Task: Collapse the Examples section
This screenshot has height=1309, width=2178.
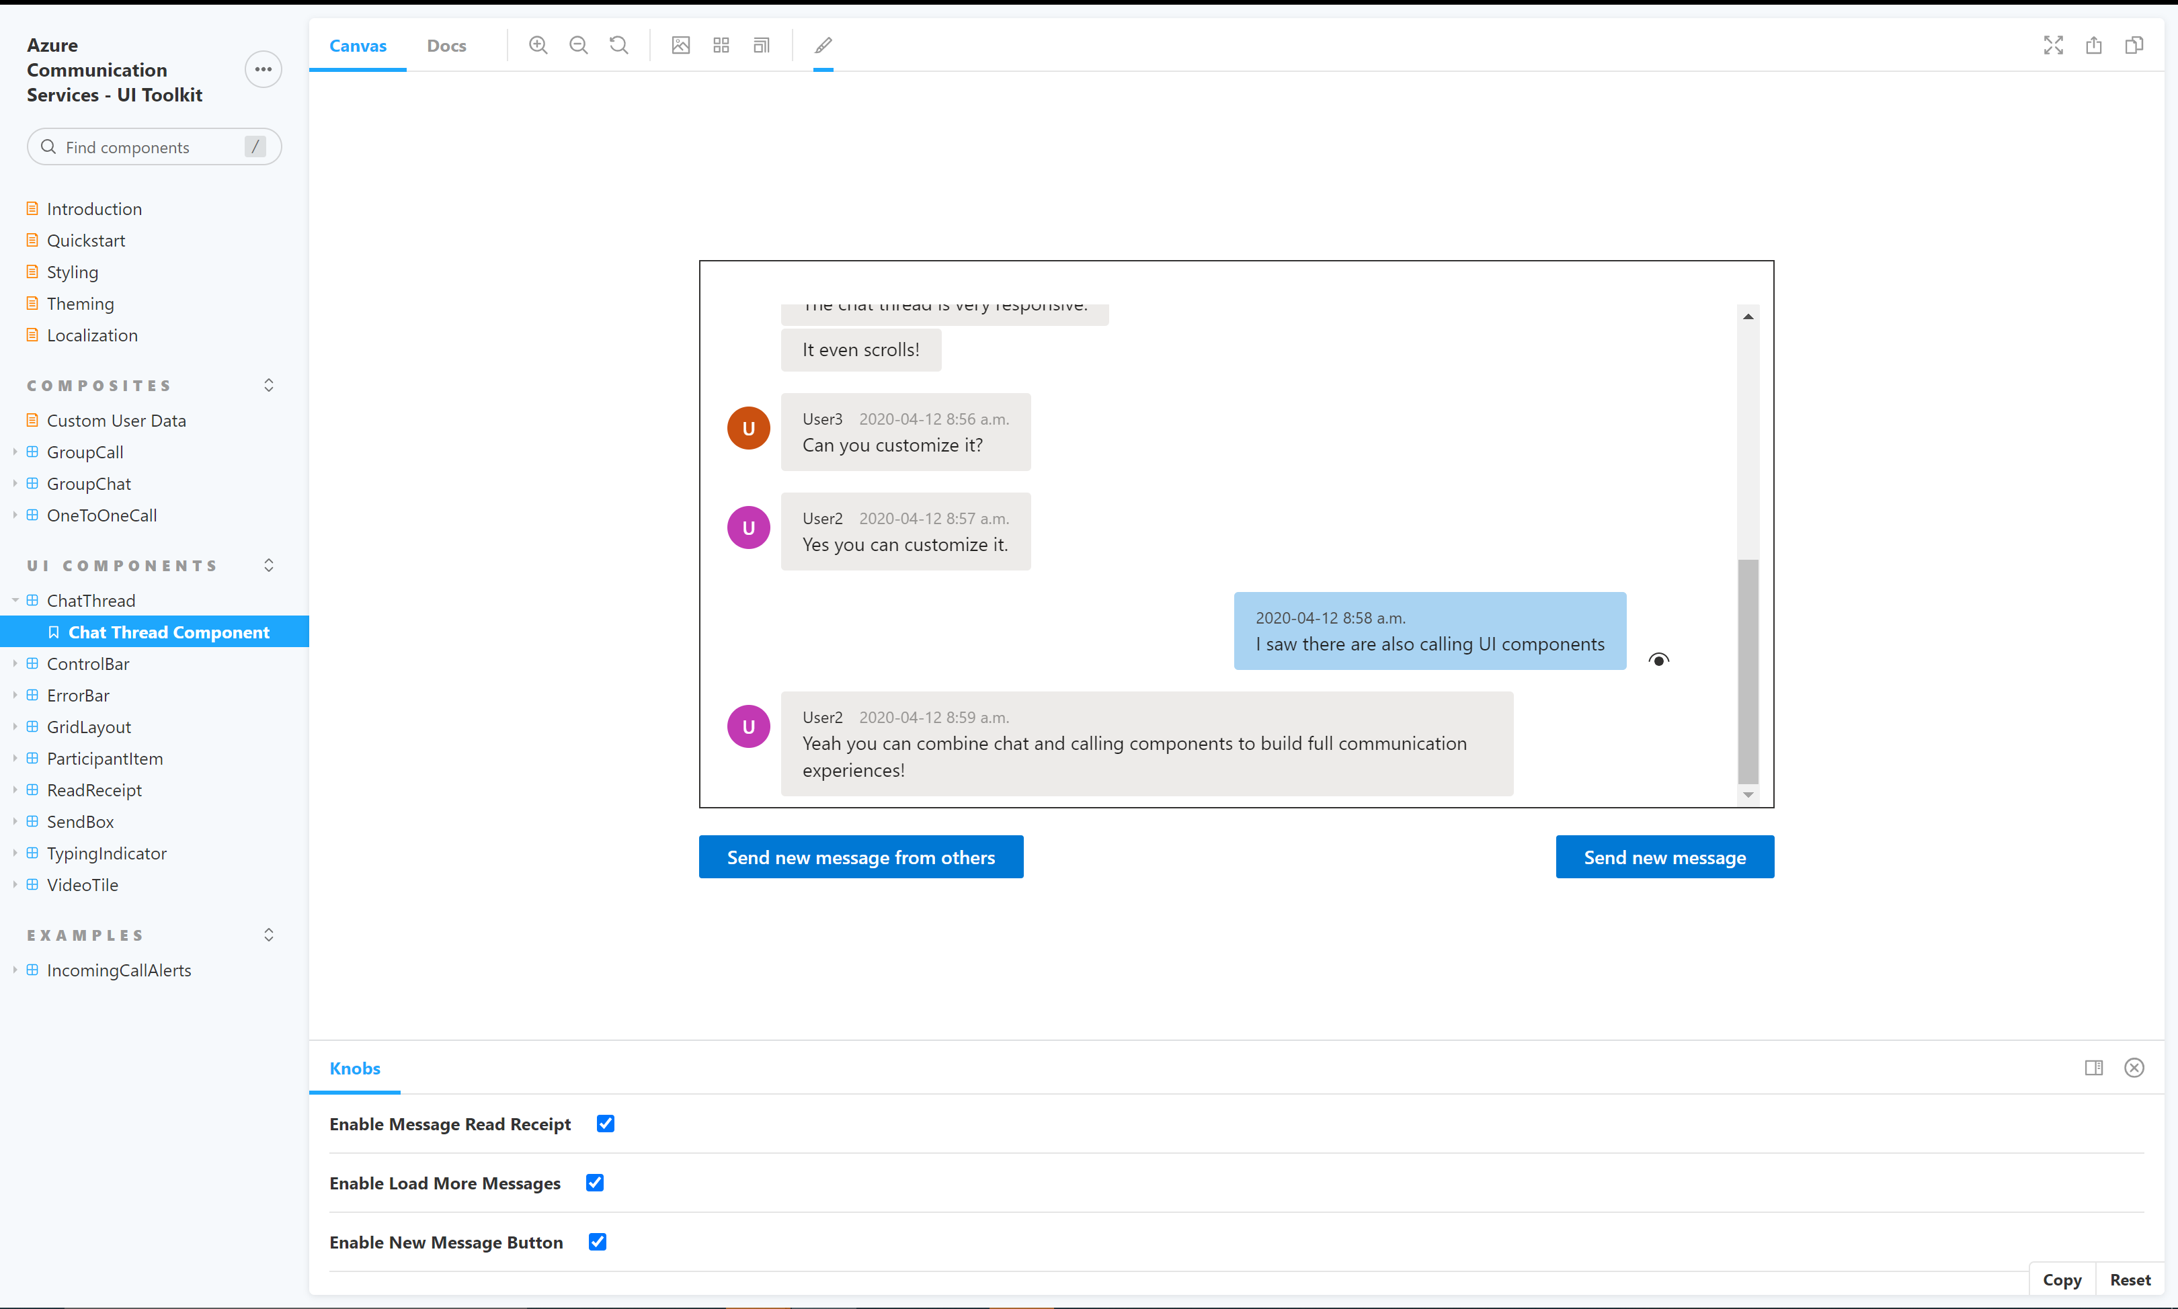Action: 269,935
